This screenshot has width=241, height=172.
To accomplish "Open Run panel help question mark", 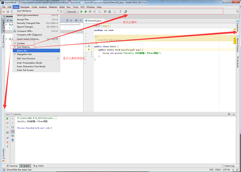I will coord(8,146).
